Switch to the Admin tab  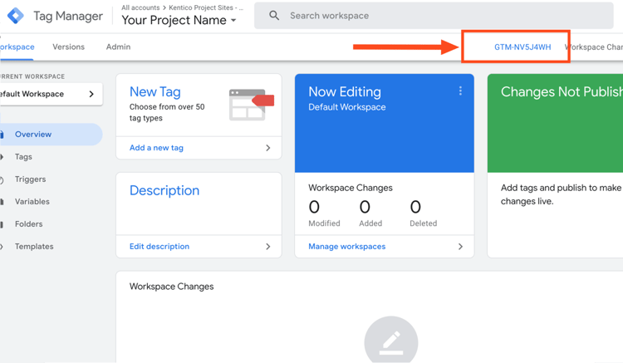point(118,47)
